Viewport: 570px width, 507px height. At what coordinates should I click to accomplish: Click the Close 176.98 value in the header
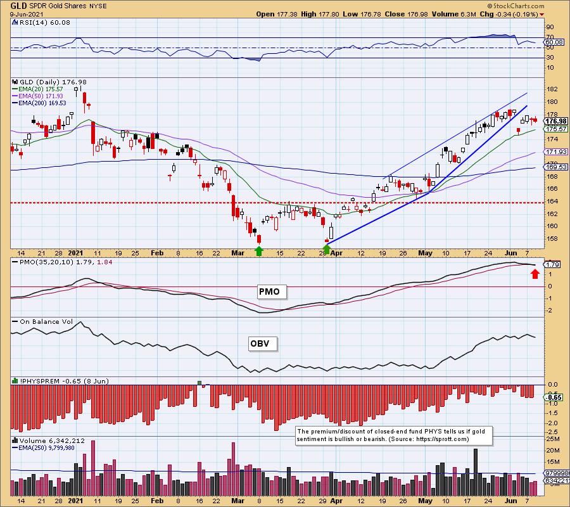coord(407,14)
